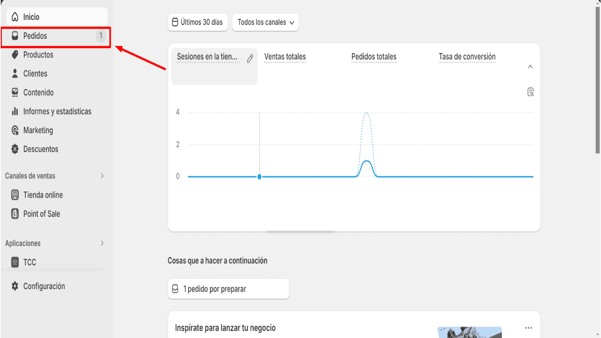601x338 pixels.
Task: Open Tienda online channel
Action: coord(42,195)
